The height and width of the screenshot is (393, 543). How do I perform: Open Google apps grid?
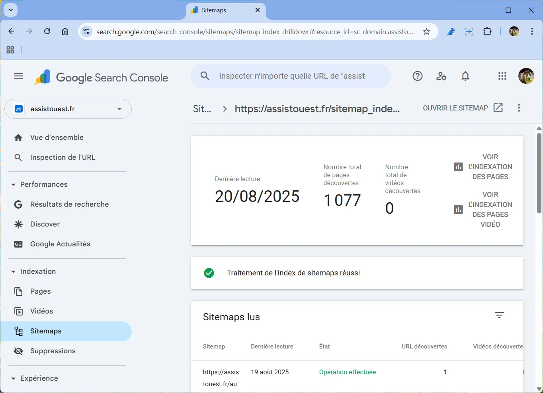(x=502, y=76)
